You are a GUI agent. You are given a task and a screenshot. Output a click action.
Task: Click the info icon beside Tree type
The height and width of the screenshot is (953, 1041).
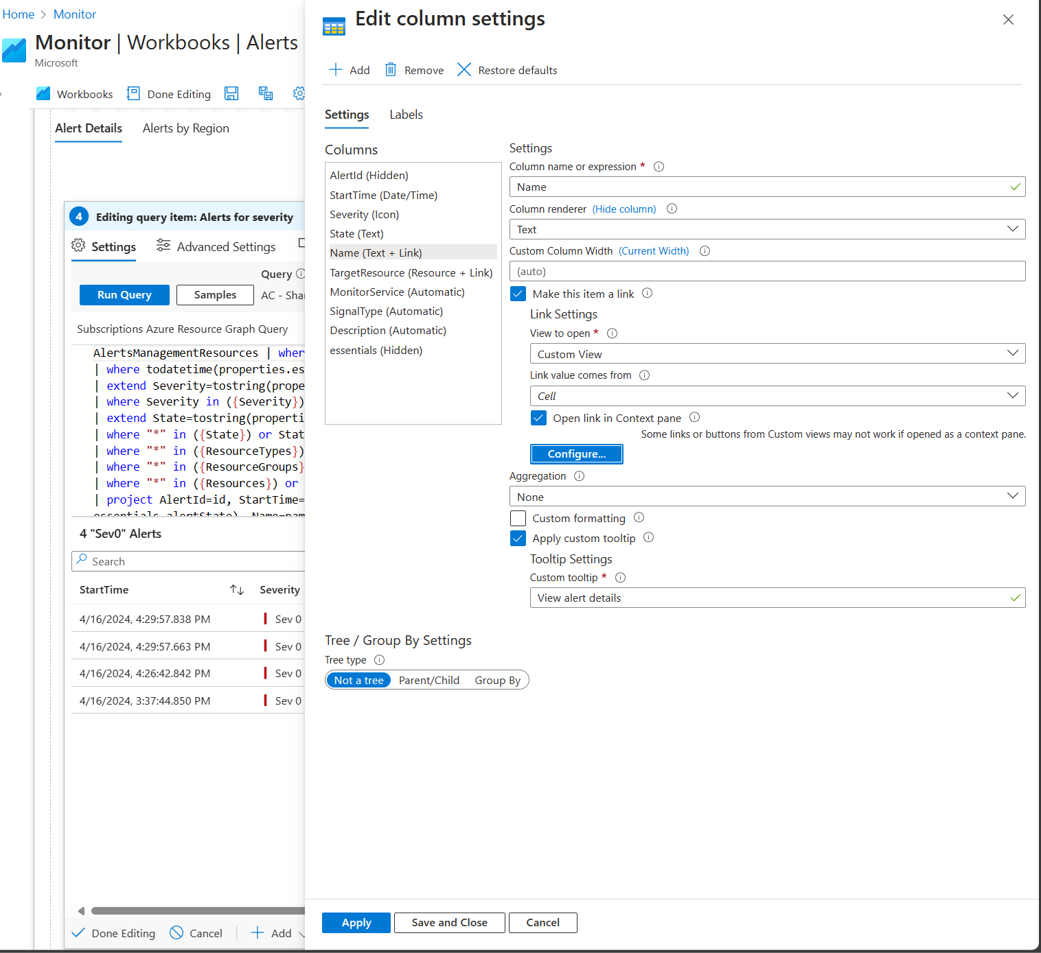[x=379, y=660]
